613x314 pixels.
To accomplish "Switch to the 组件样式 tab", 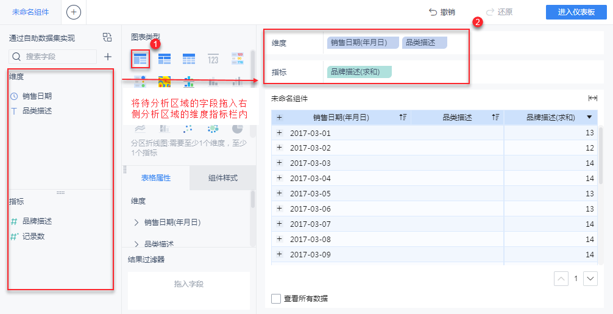I will click(222, 178).
